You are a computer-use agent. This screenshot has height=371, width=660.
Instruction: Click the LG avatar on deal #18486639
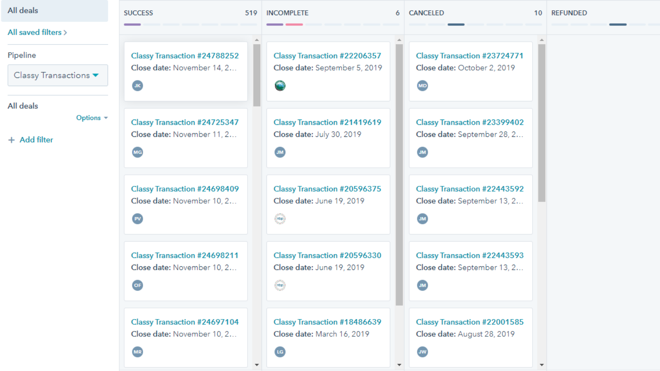pos(280,352)
